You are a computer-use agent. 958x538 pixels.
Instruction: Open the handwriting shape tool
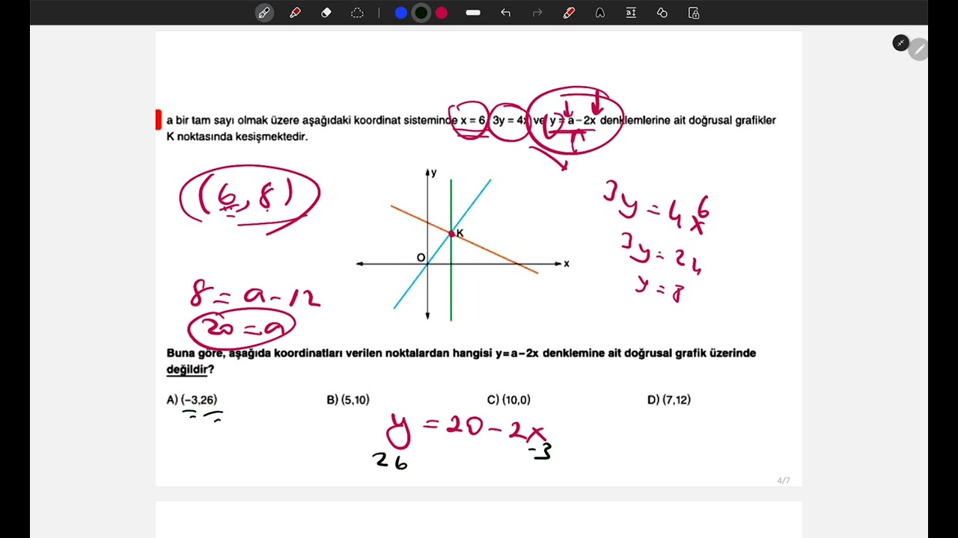click(x=599, y=13)
